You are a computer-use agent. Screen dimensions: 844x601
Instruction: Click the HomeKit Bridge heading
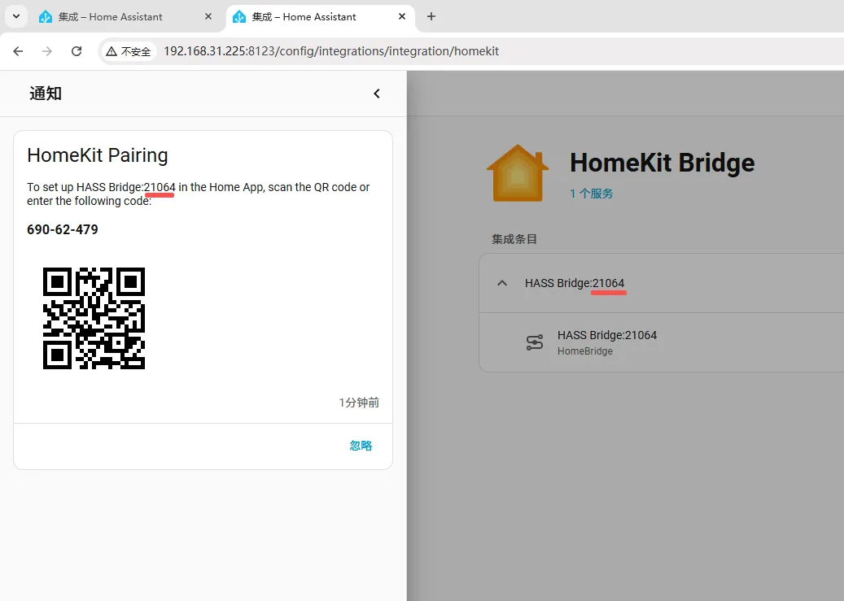tap(662, 163)
